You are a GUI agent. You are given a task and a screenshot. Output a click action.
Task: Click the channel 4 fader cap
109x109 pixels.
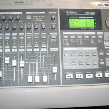(x=14, y=63)
